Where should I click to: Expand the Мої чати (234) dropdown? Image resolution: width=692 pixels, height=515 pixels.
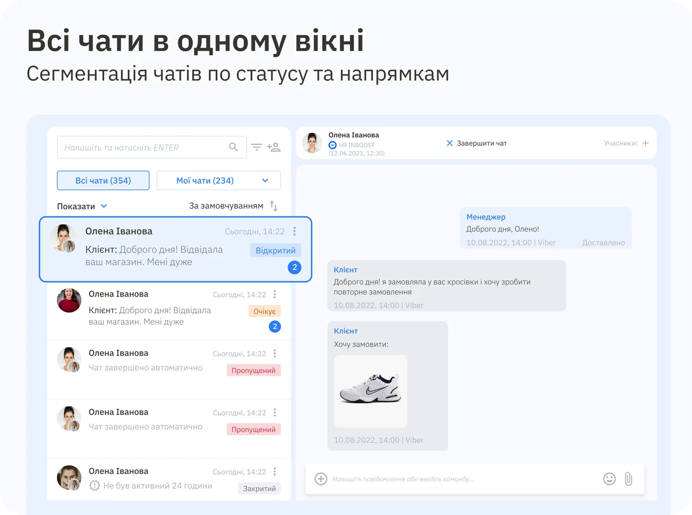click(x=219, y=180)
